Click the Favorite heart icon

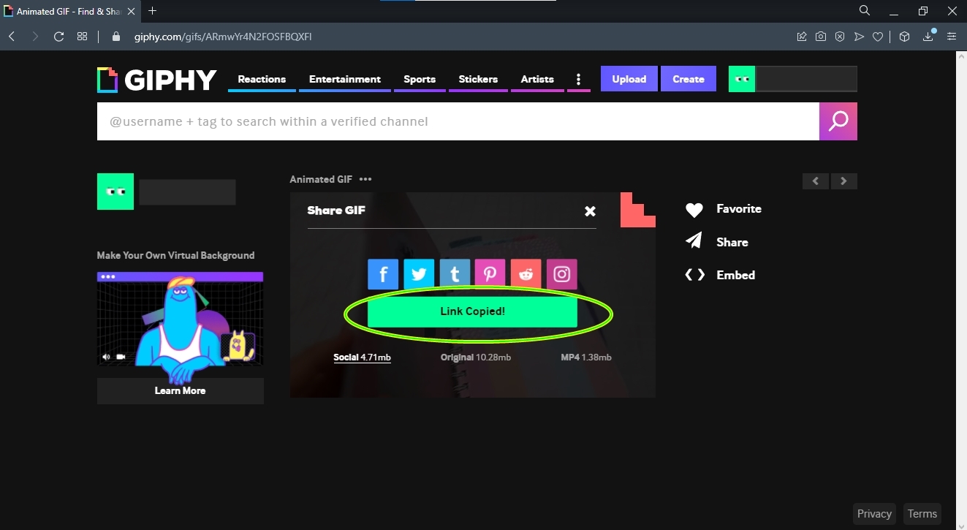pos(694,210)
